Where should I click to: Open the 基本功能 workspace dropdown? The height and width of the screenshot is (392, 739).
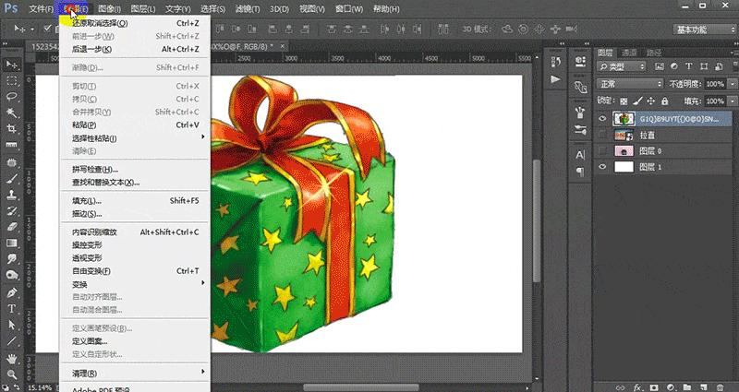[x=704, y=30]
